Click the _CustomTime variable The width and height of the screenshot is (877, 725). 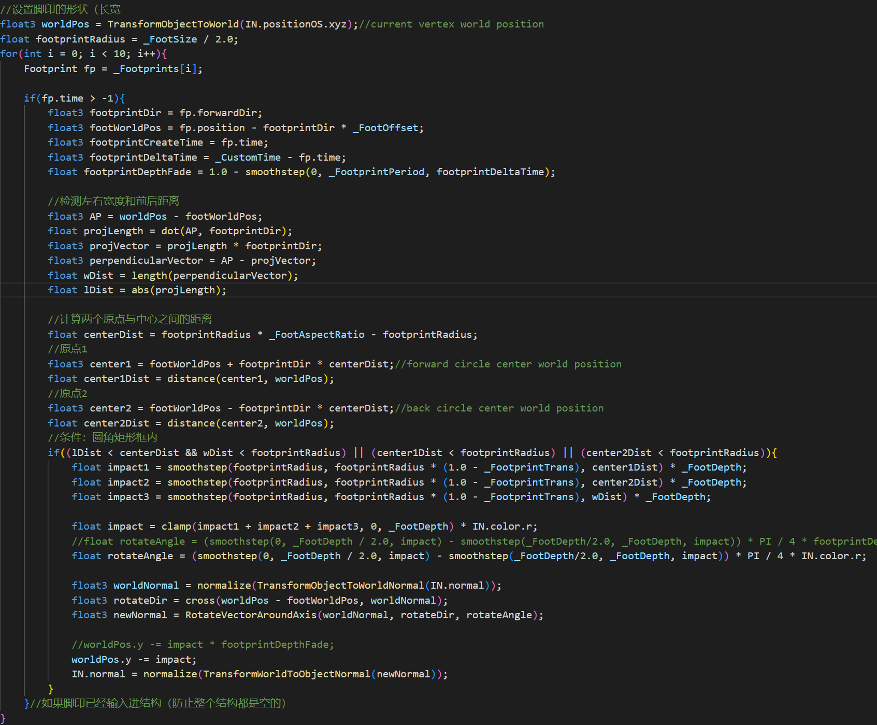click(x=248, y=158)
